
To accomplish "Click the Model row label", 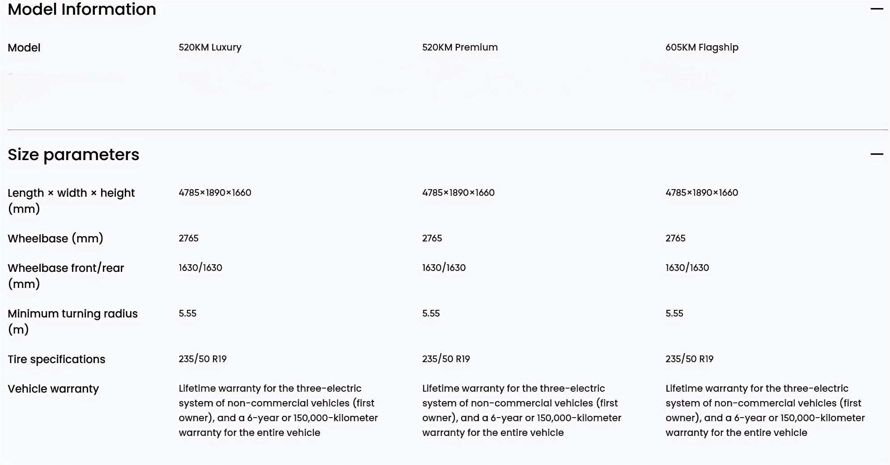I will 24,48.
